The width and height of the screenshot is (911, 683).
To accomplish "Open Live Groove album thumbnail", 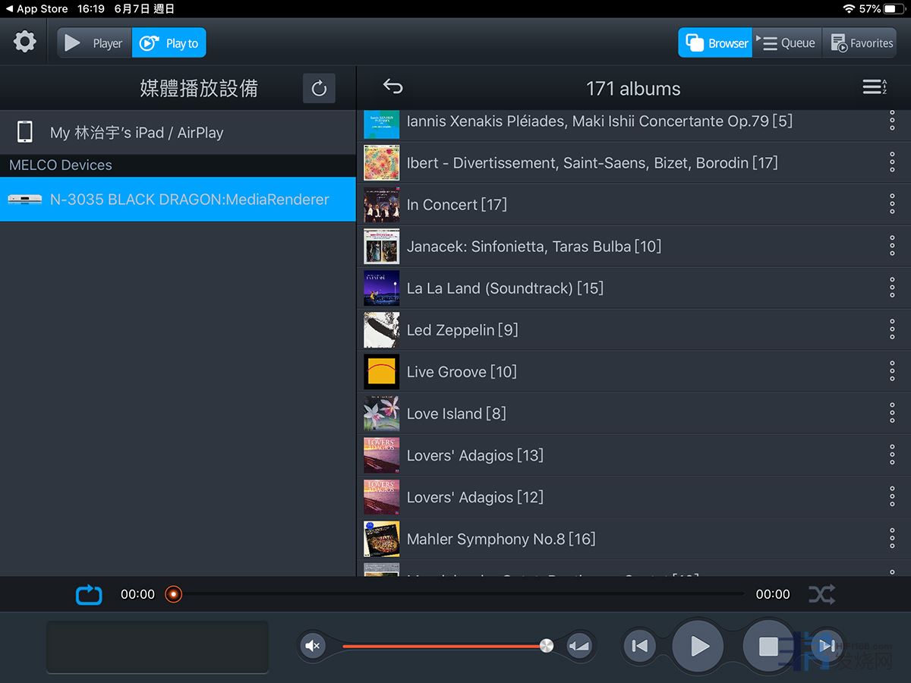I will coord(381,372).
